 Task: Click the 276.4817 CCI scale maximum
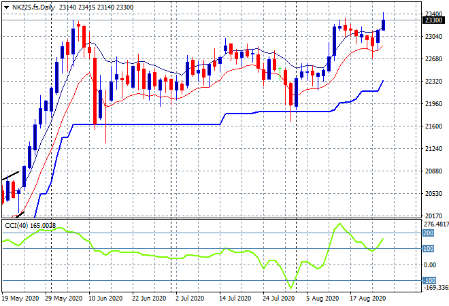click(436, 224)
